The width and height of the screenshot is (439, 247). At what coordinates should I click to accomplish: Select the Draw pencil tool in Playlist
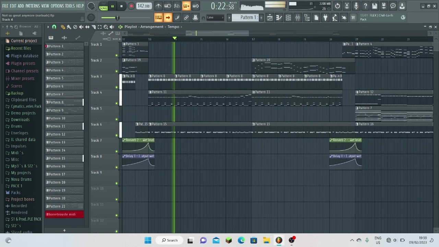63,27
